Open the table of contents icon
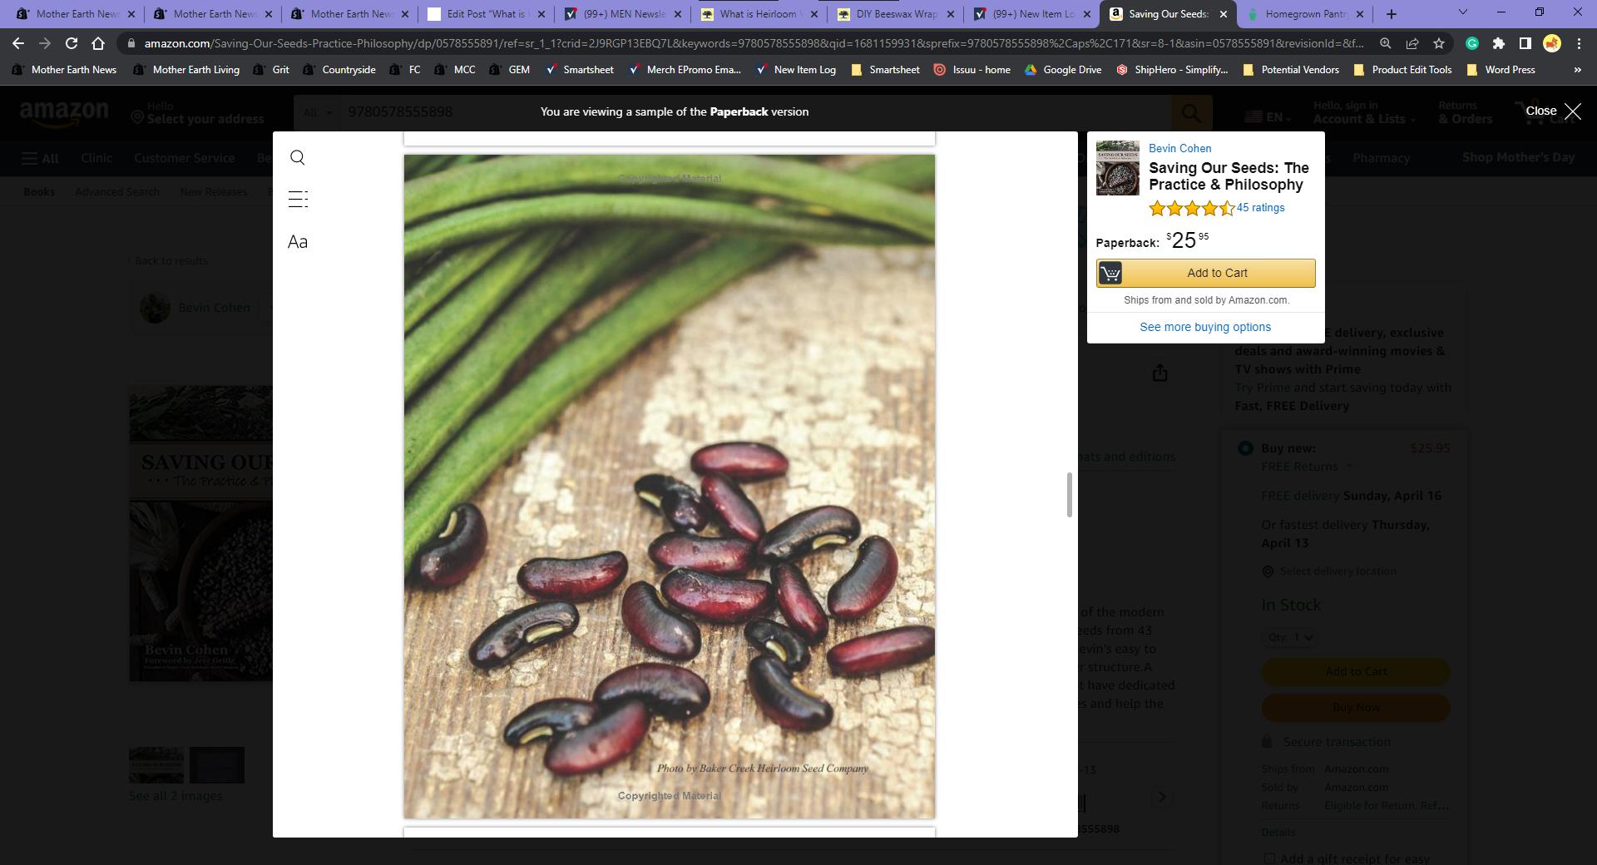 pyautogui.click(x=298, y=199)
